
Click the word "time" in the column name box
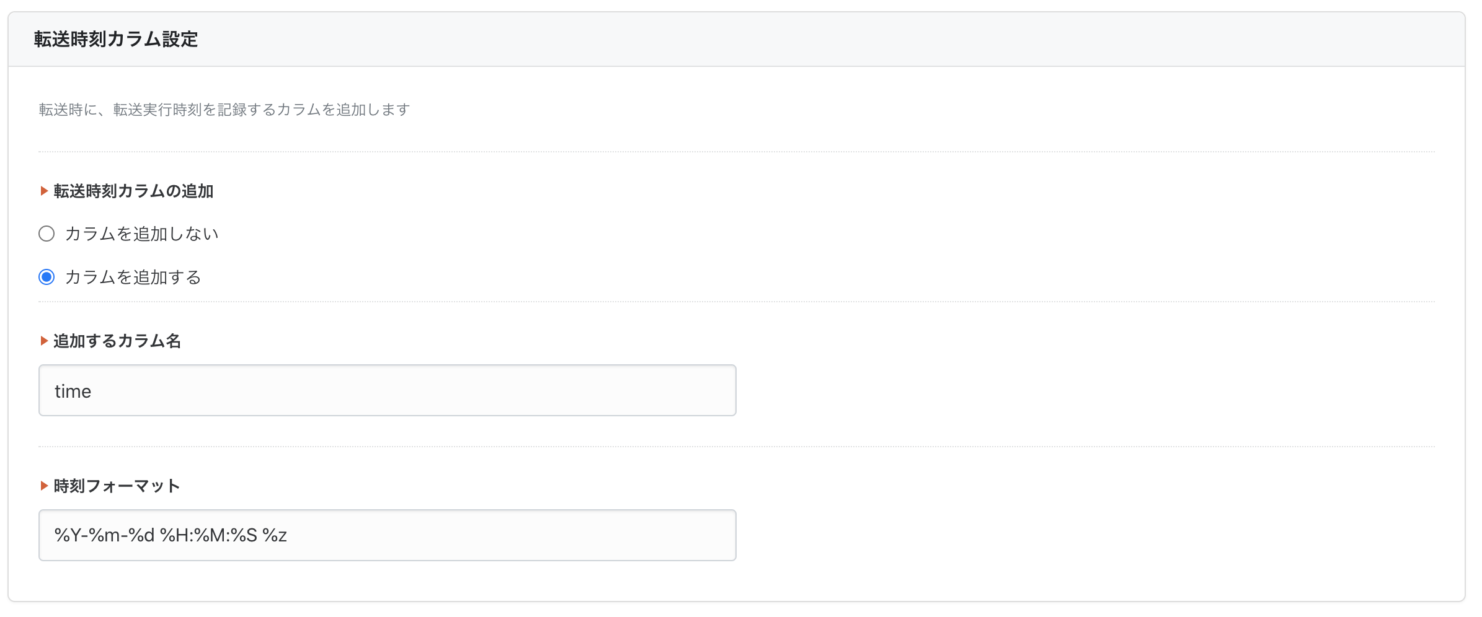pos(73,391)
